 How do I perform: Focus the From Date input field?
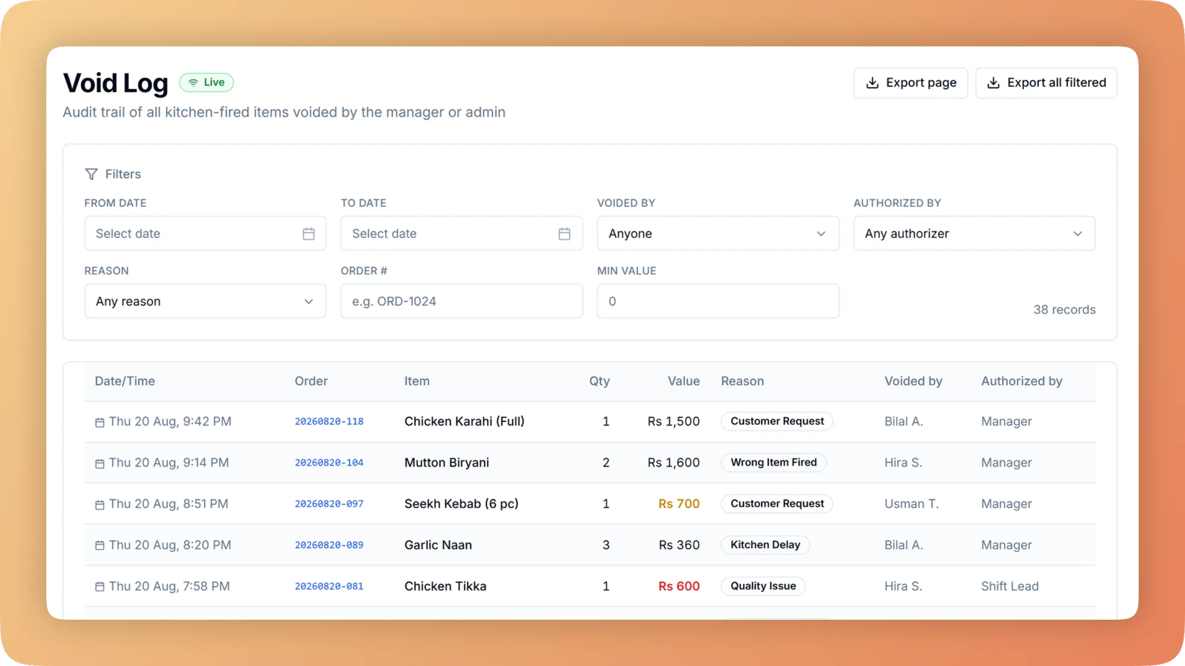click(205, 234)
